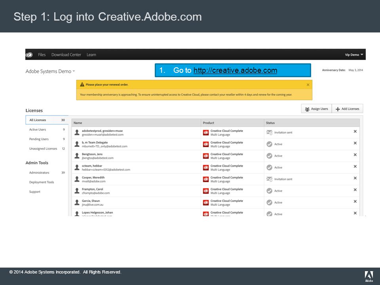Click user icon for Frampton, Carol

click(77, 191)
